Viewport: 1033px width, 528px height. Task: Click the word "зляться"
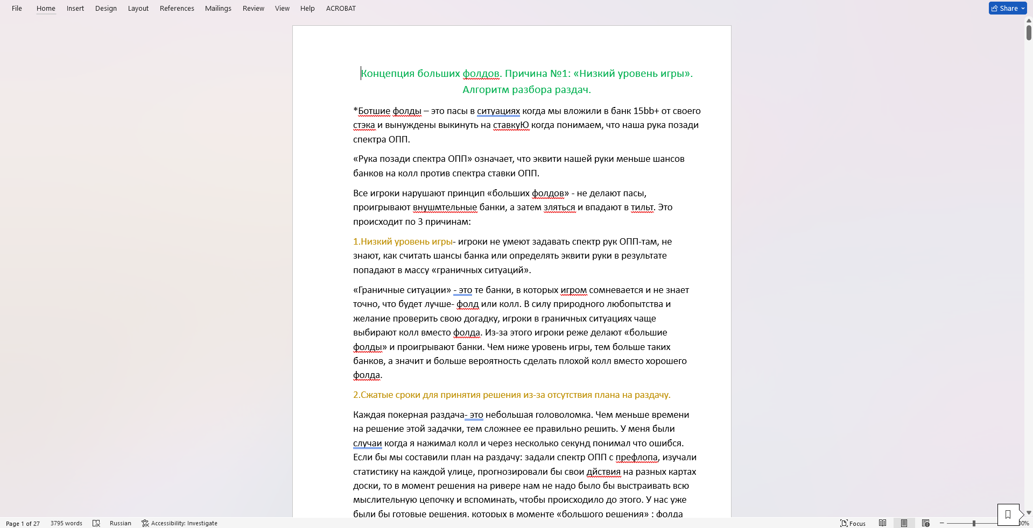pos(559,208)
